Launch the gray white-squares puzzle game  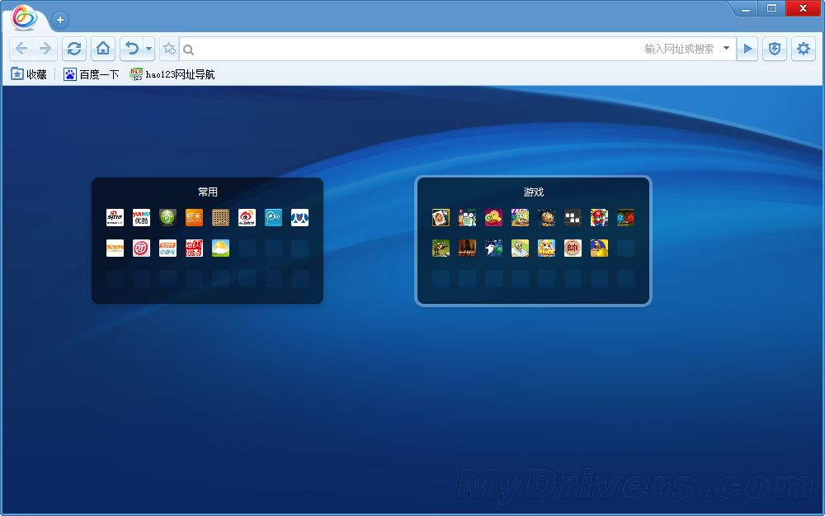[573, 217]
